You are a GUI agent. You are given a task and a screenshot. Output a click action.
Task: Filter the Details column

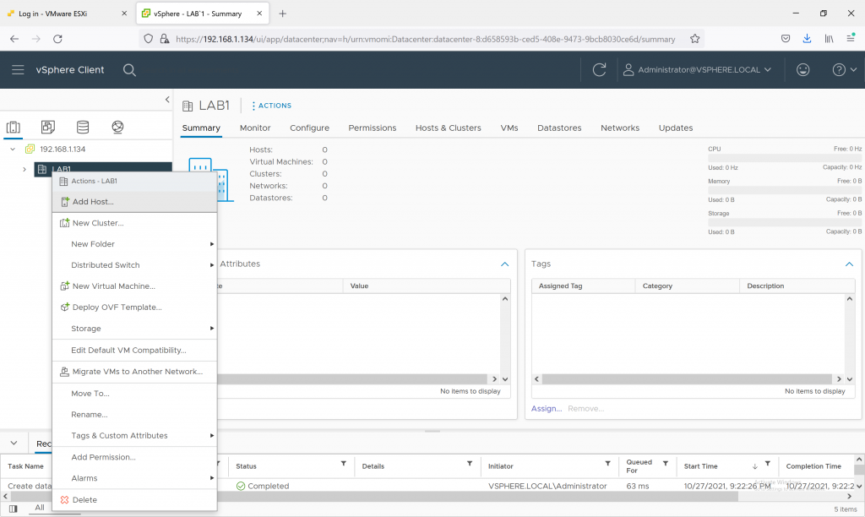470,464
